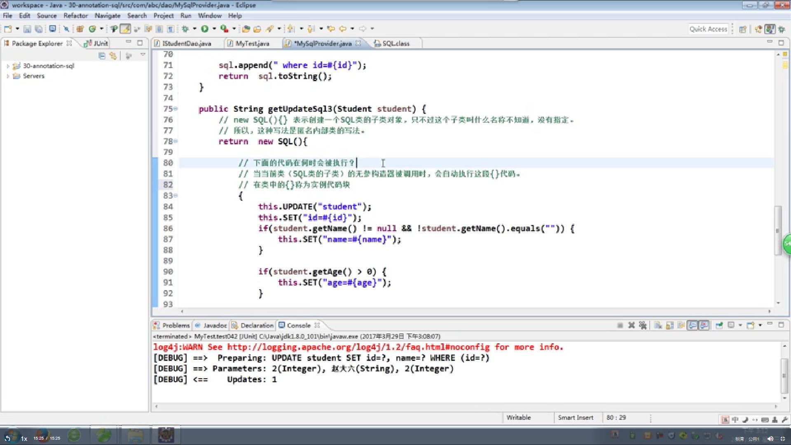Screen dimensions: 791x445
Task: Switch to the JUnit view tab
Action: click(x=96, y=43)
